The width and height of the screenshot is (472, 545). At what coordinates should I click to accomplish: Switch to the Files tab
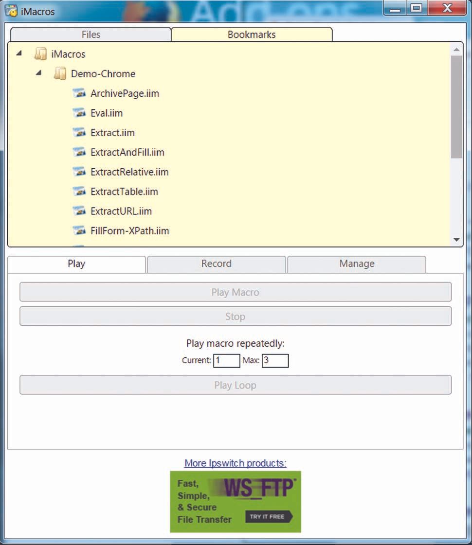91,35
